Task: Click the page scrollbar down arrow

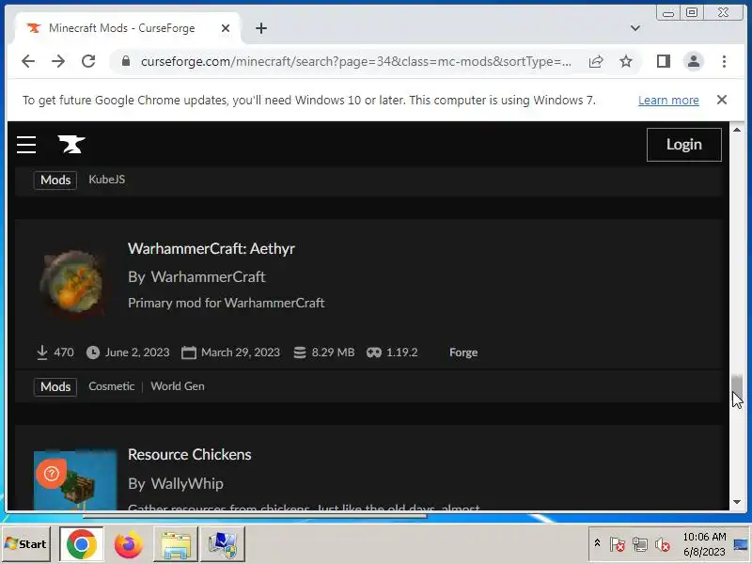Action: (737, 502)
